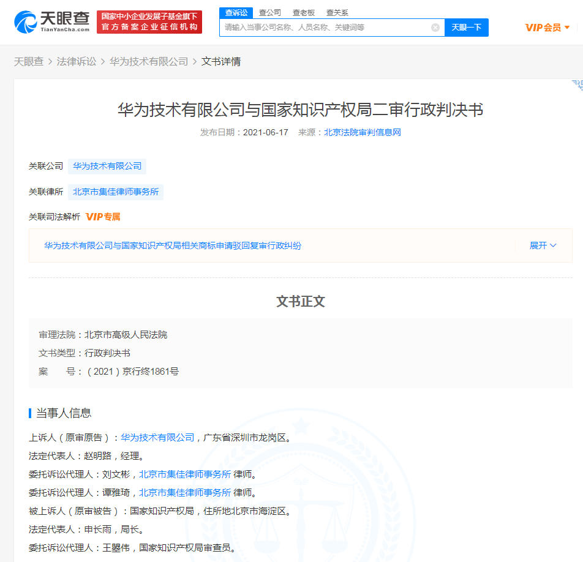The image size is (583, 562).
Task: Switch to the 查诉讼 search tab
Action: click(x=236, y=12)
